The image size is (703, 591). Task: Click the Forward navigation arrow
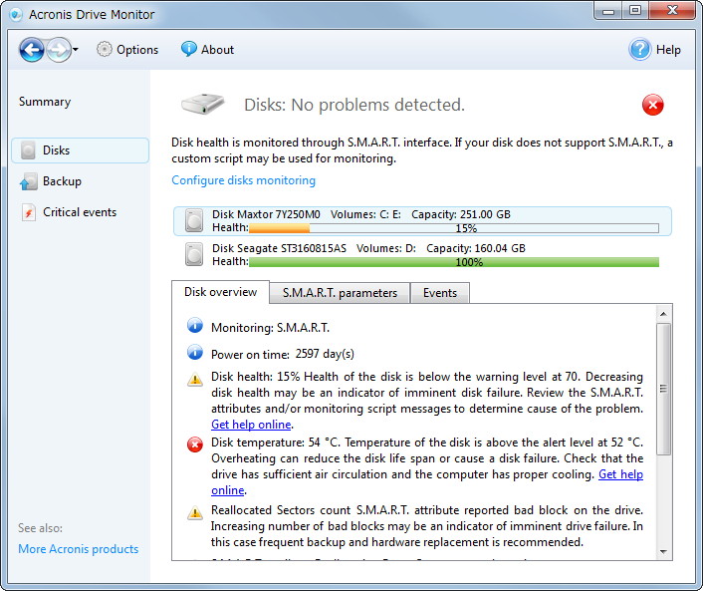pyautogui.click(x=59, y=50)
